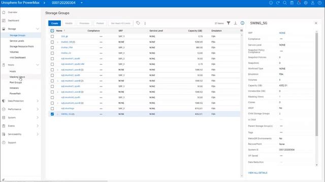Click the tag icon in the toolbar
This screenshot has width=325, height=182.
138,23
